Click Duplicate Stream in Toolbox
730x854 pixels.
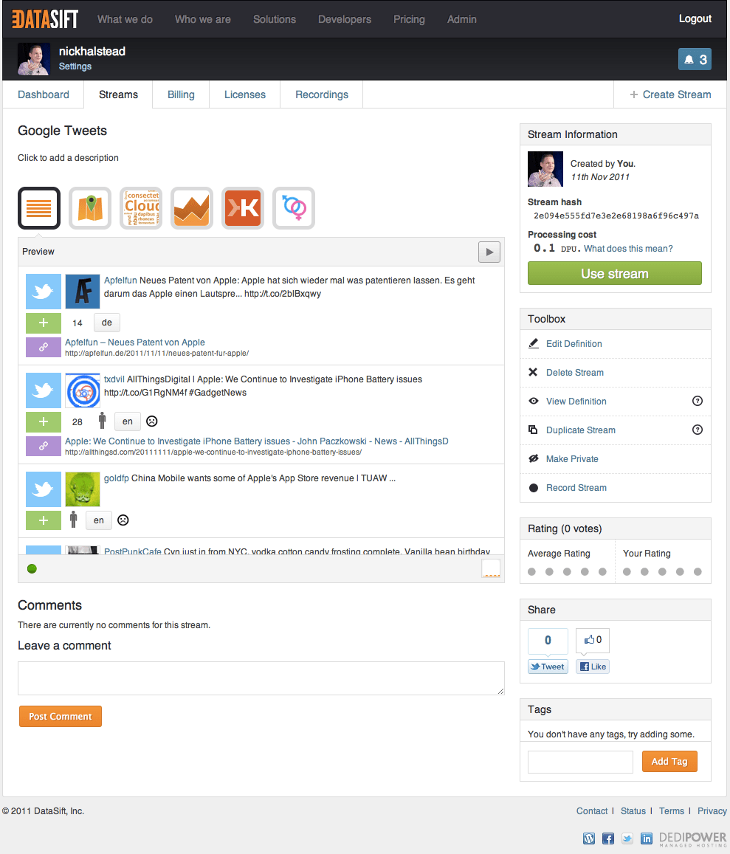coord(581,430)
